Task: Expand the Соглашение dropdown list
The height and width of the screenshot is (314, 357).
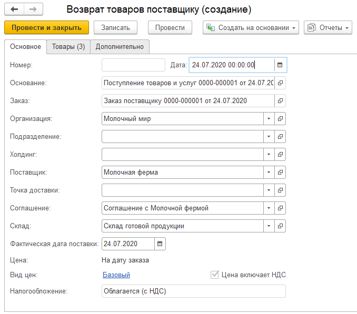Action: pos(269,208)
